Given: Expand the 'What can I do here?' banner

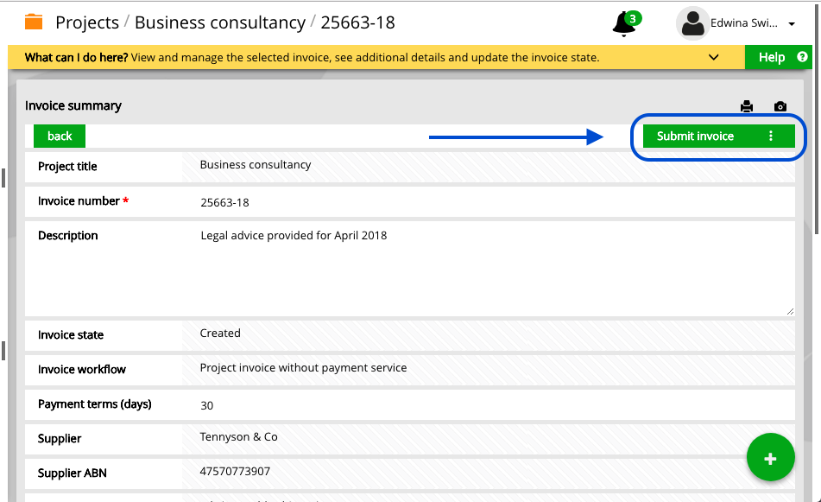Looking at the screenshot, I should click(x=713, y=57).
